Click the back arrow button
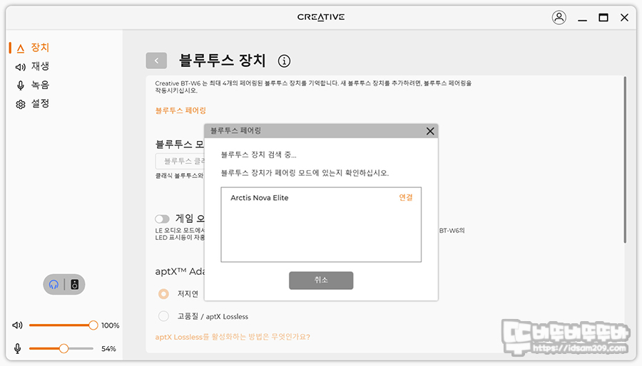The width and height of the screenshot is (642, 366). [156, 61]
